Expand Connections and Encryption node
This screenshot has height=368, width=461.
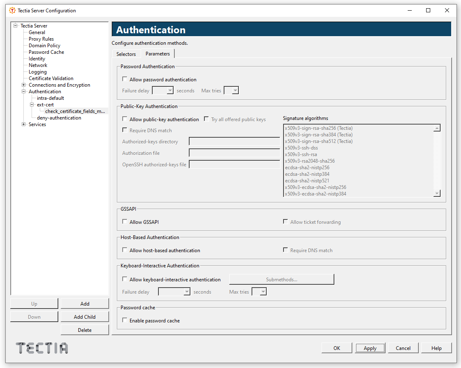pos(24,85)
